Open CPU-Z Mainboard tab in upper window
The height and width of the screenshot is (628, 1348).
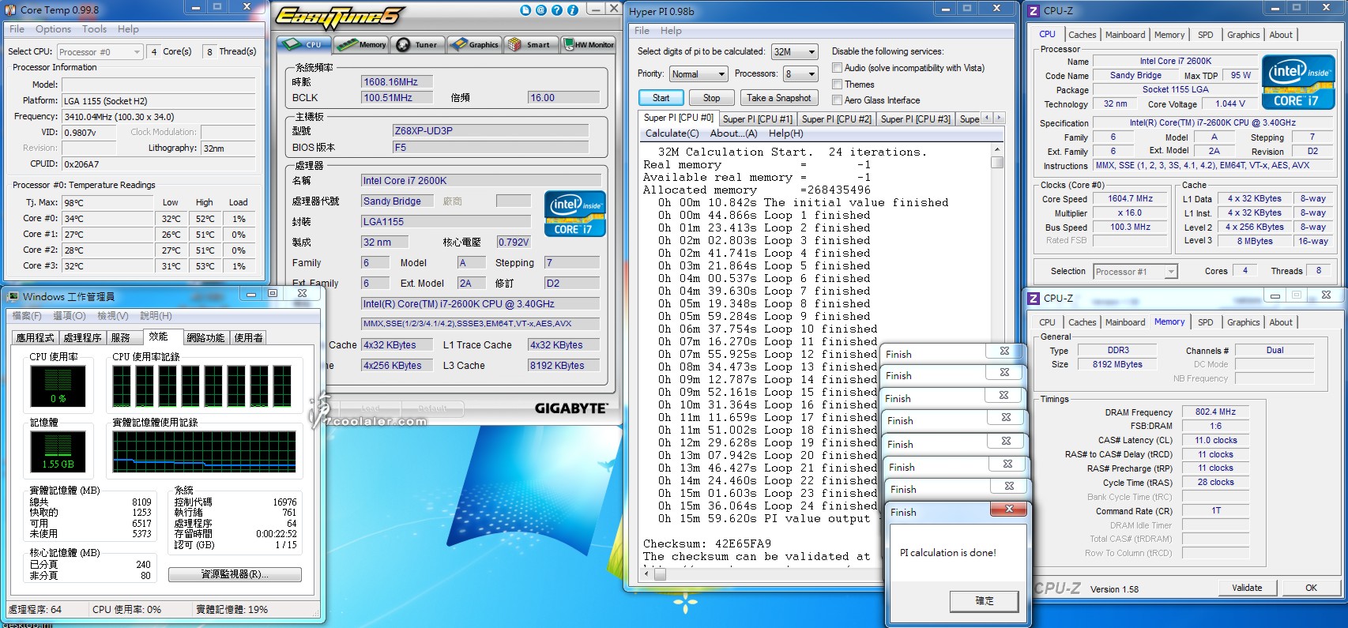[x=1124, y=35]
